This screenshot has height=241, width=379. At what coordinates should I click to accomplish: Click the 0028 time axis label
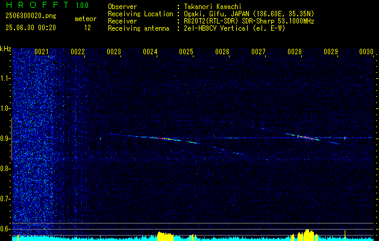(295, 51)
